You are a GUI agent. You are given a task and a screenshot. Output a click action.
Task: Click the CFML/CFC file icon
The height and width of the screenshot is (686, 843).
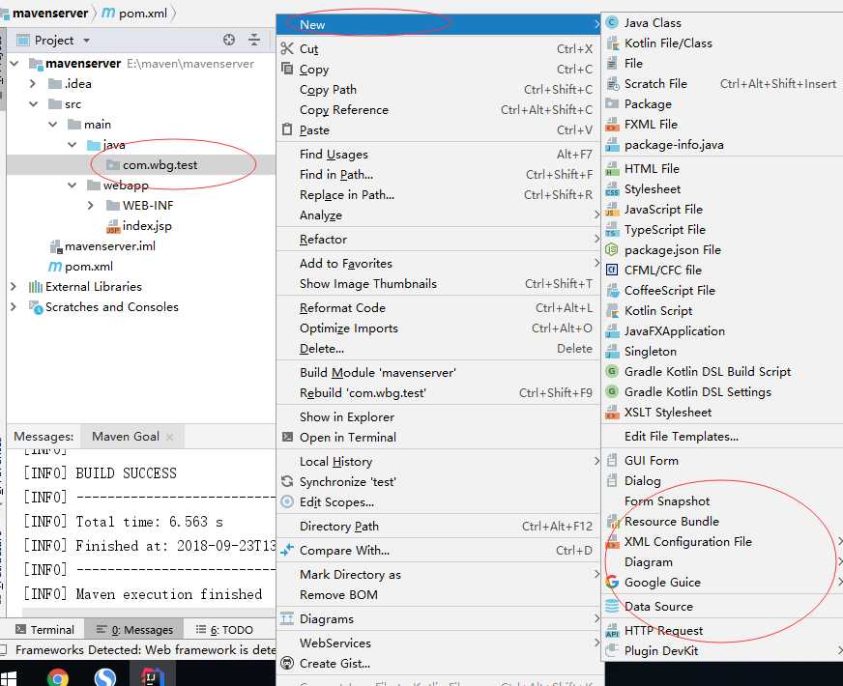click(612, 271)
